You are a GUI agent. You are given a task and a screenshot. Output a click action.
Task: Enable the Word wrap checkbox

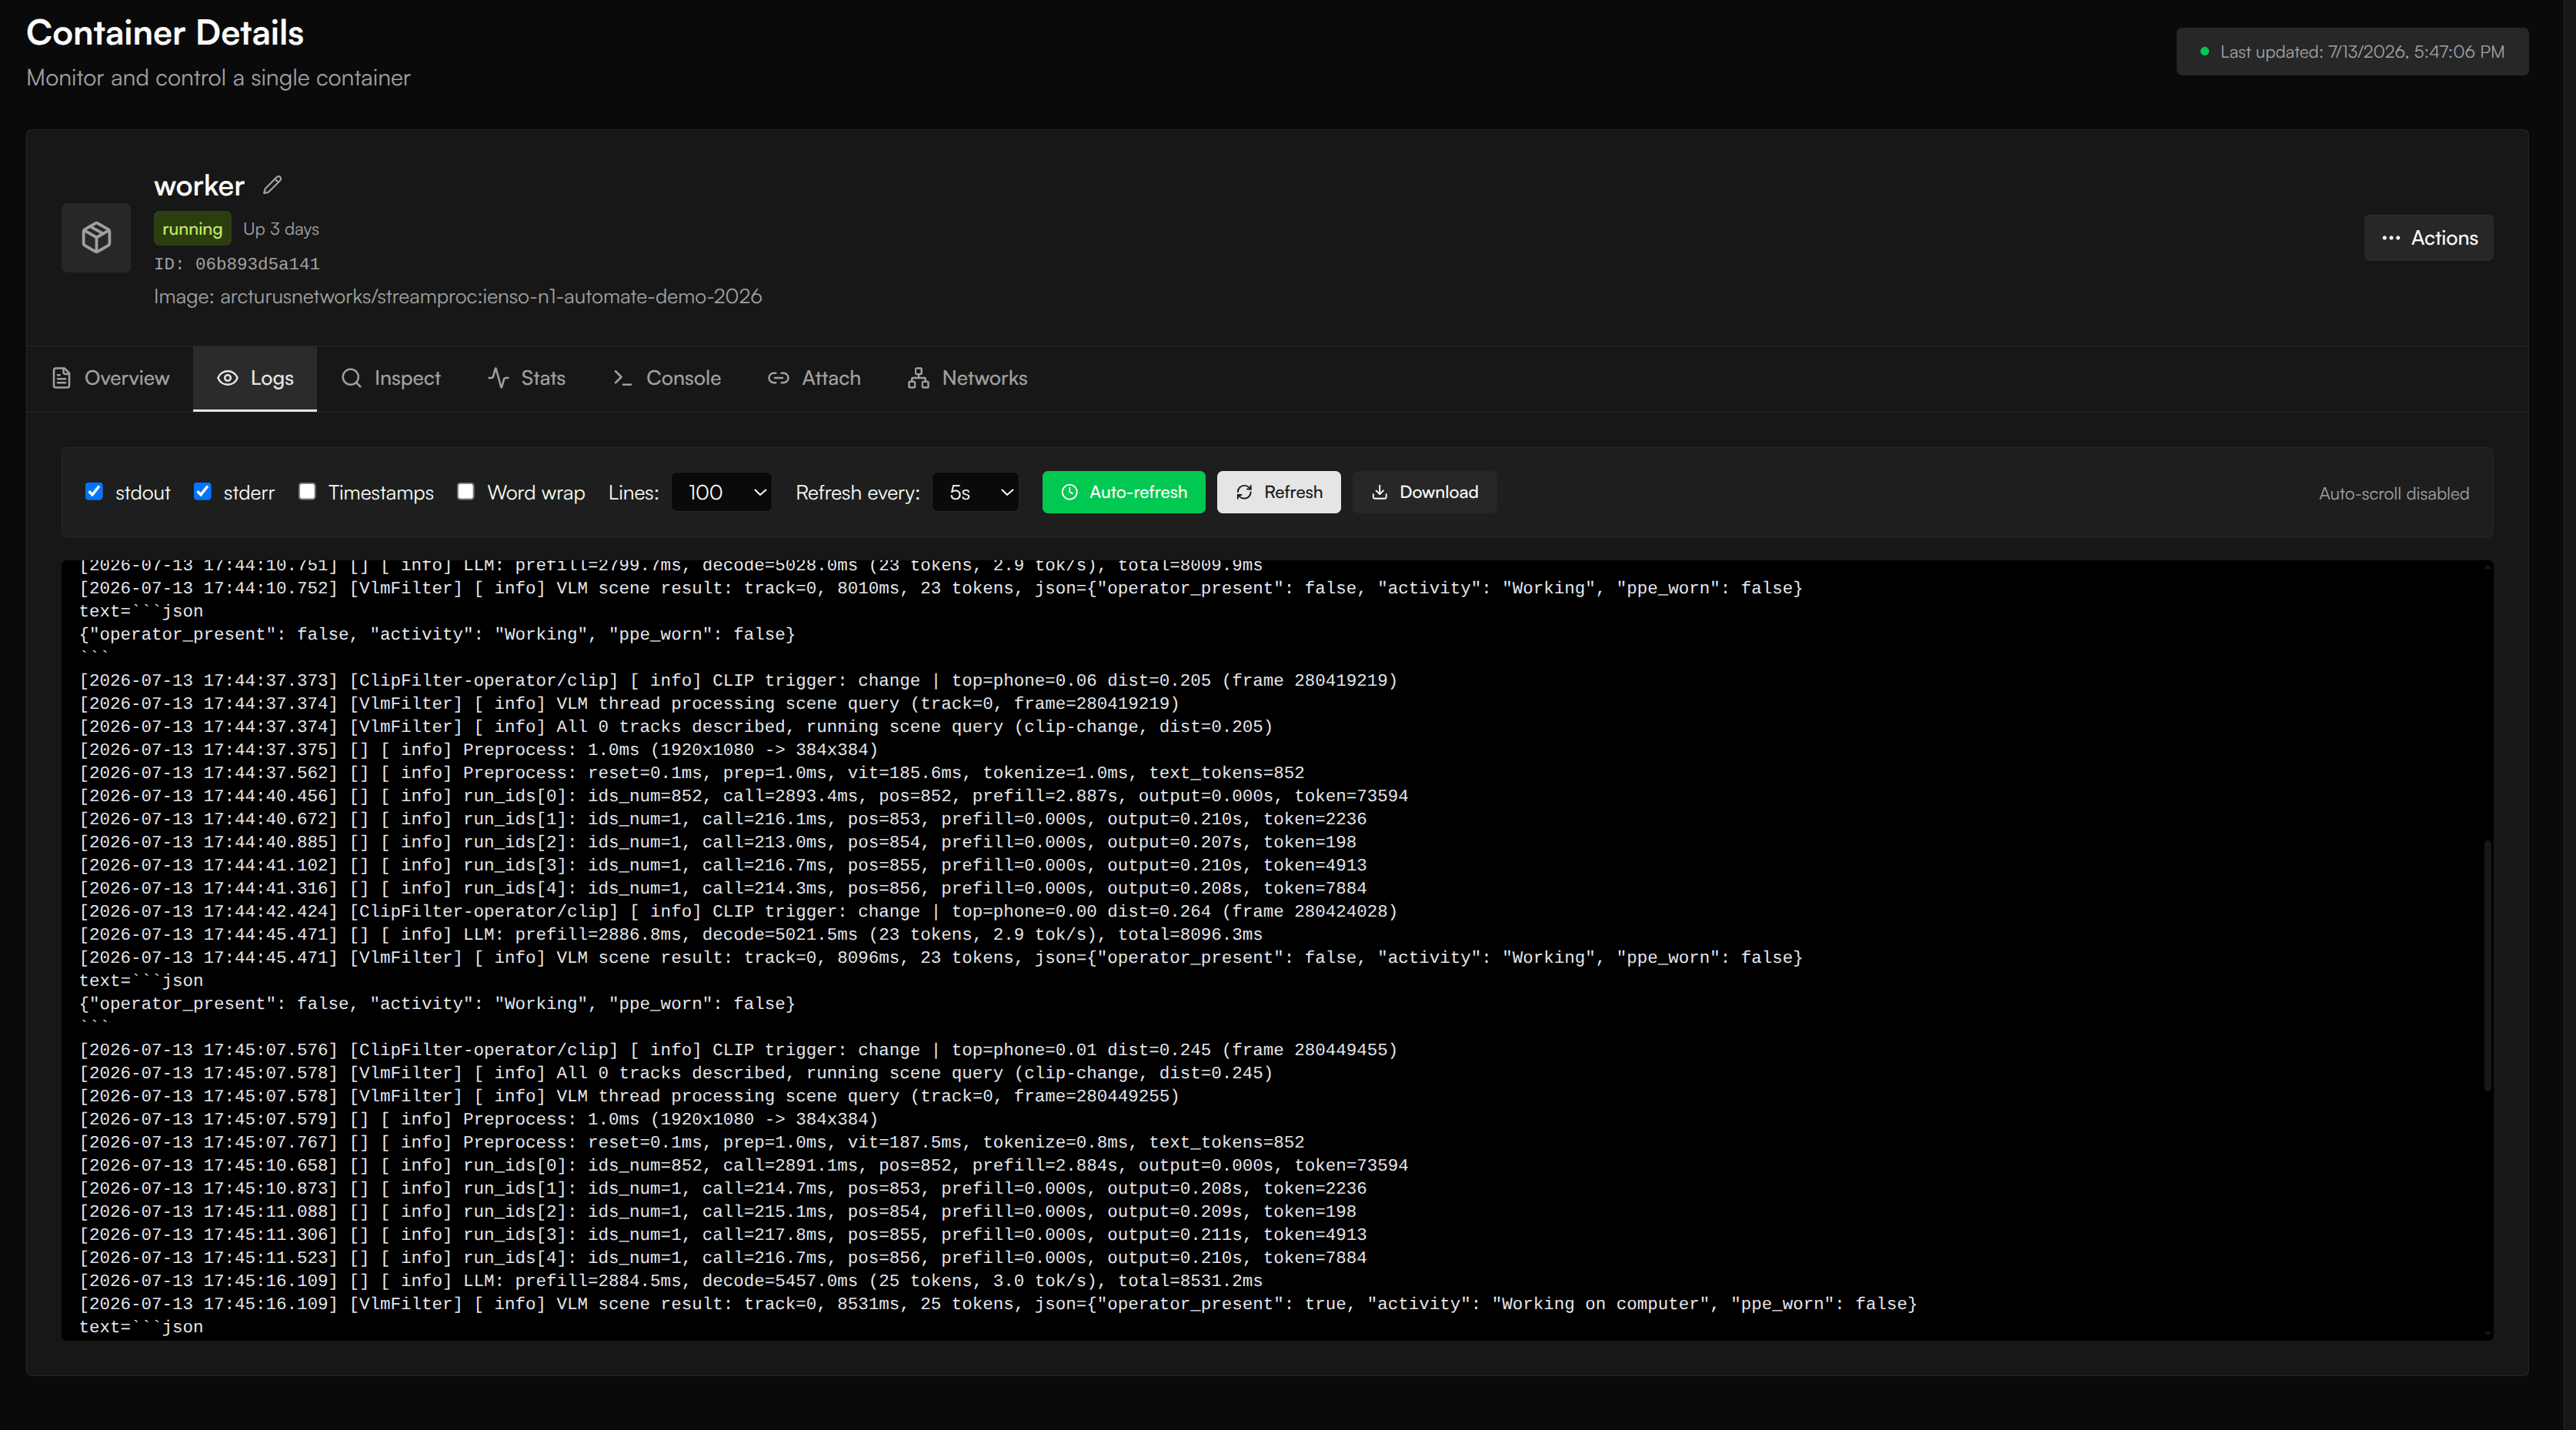[465, 491]
